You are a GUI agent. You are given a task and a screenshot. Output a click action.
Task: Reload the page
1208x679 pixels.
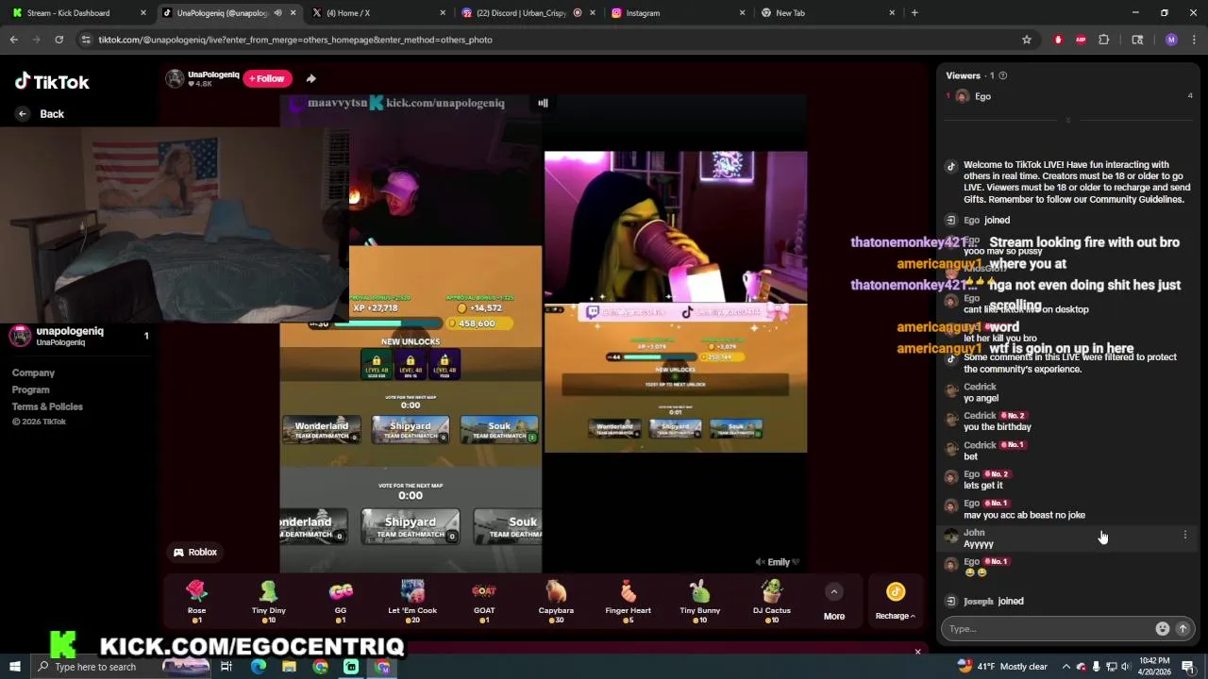pos(59,40)
